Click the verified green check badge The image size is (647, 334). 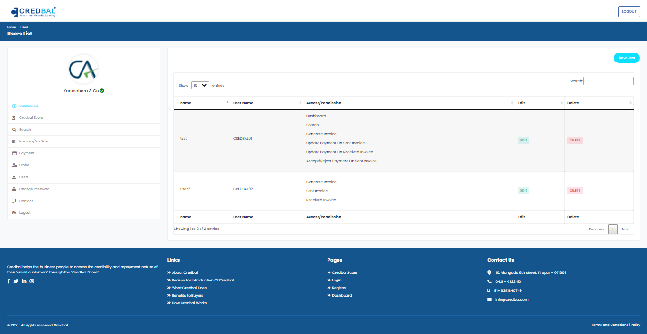tap(102, 90)
